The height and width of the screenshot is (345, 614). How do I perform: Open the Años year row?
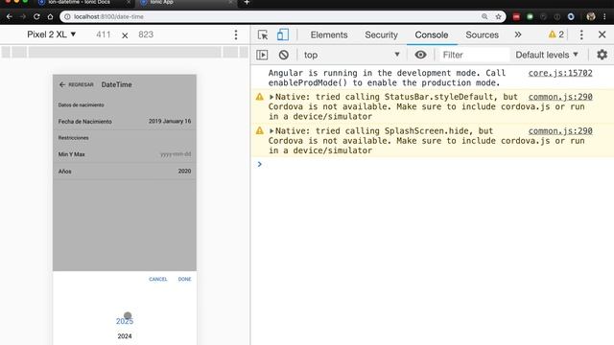(125, 171)
